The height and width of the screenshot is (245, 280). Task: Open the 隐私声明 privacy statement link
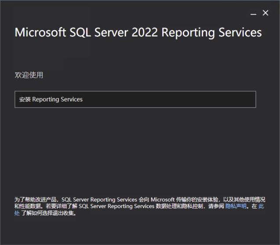(x=236, y=206)
